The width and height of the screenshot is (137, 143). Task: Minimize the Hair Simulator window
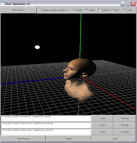[123, 4]
